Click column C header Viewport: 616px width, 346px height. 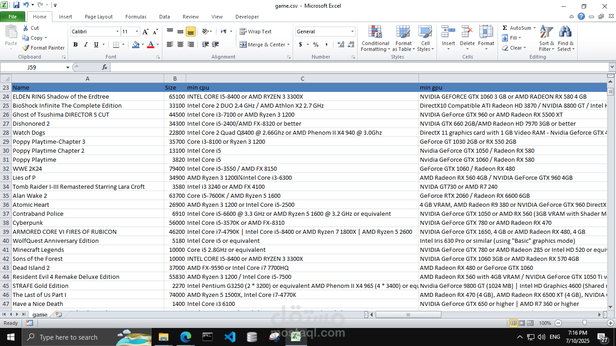click(302, 78)
